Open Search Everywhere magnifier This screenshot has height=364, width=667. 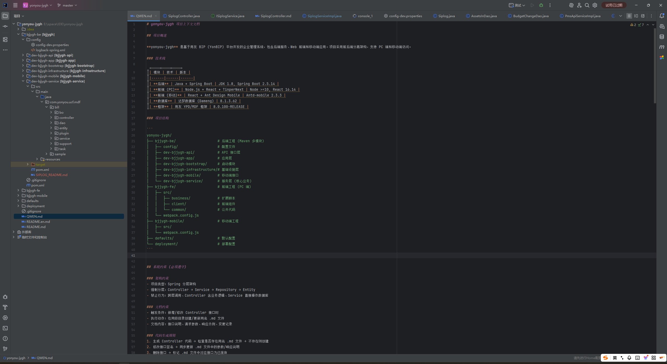click(587, 5)
